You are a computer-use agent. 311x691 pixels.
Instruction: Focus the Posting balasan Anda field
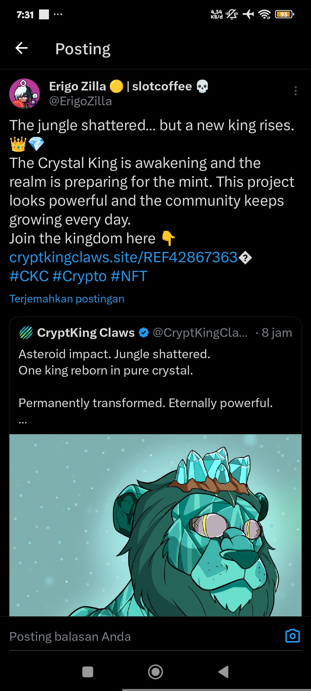pos(145,636)
